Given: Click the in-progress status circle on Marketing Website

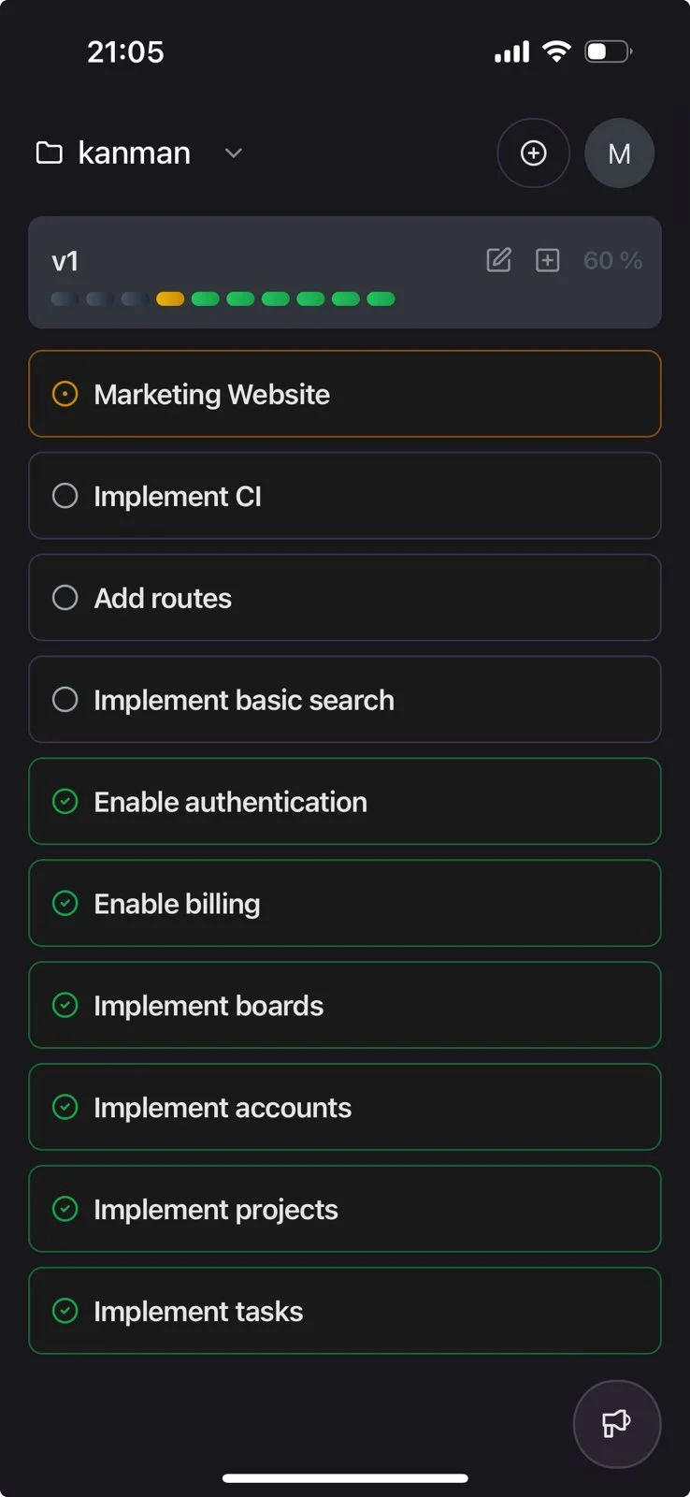Looking at the screenshot, I should [x=65, y=394].
